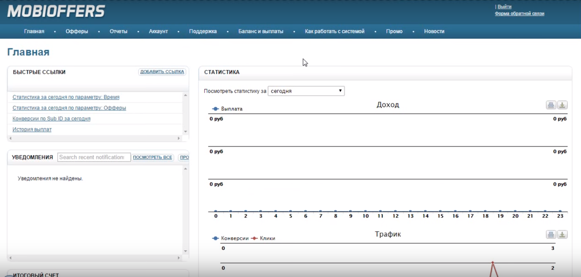Open the История выплат quick link
Viewport: 581px width, 277px height.
[32, 129]
